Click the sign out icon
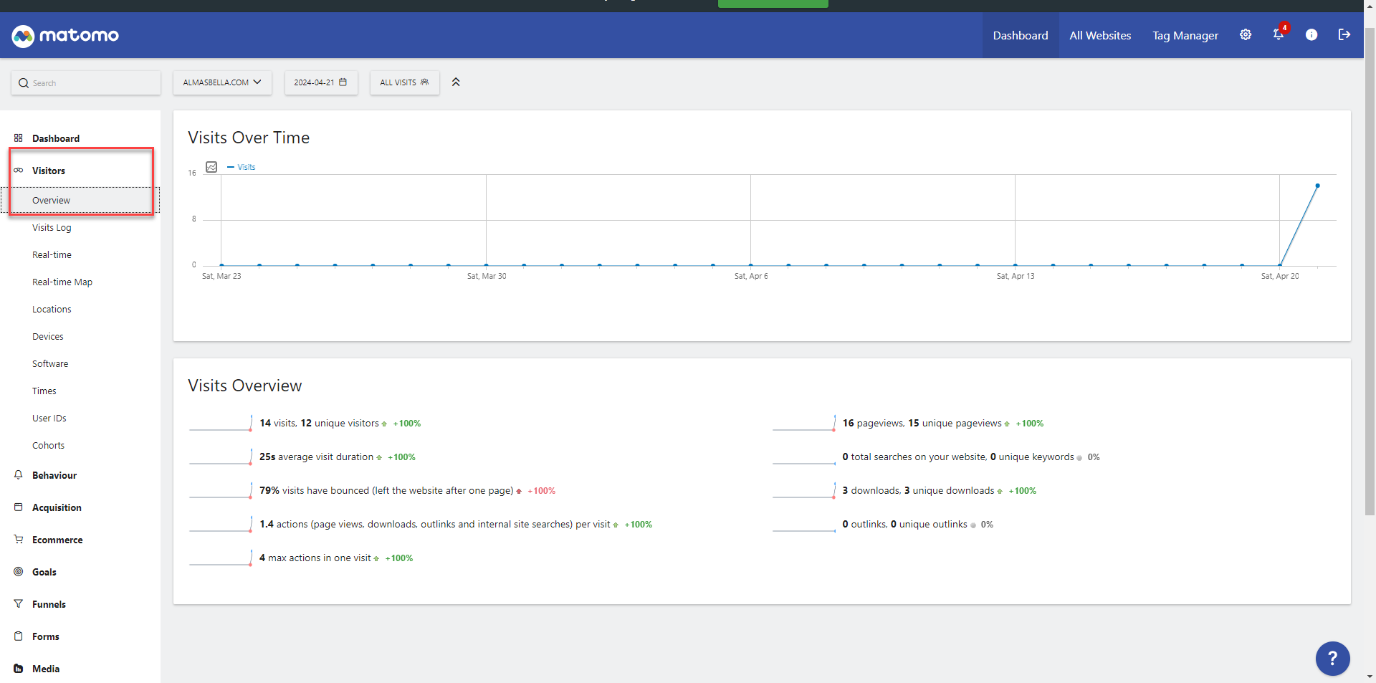1376x683 pixels. point(1344,34)
